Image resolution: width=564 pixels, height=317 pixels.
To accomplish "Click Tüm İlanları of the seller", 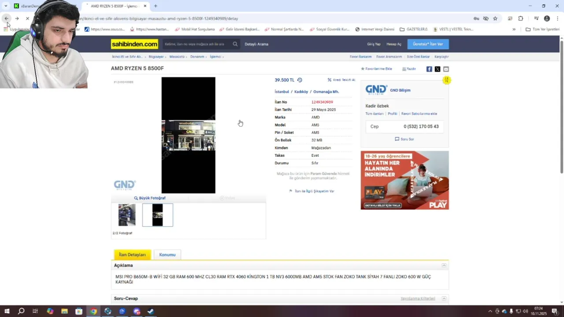I will click(x=375, y=114).
